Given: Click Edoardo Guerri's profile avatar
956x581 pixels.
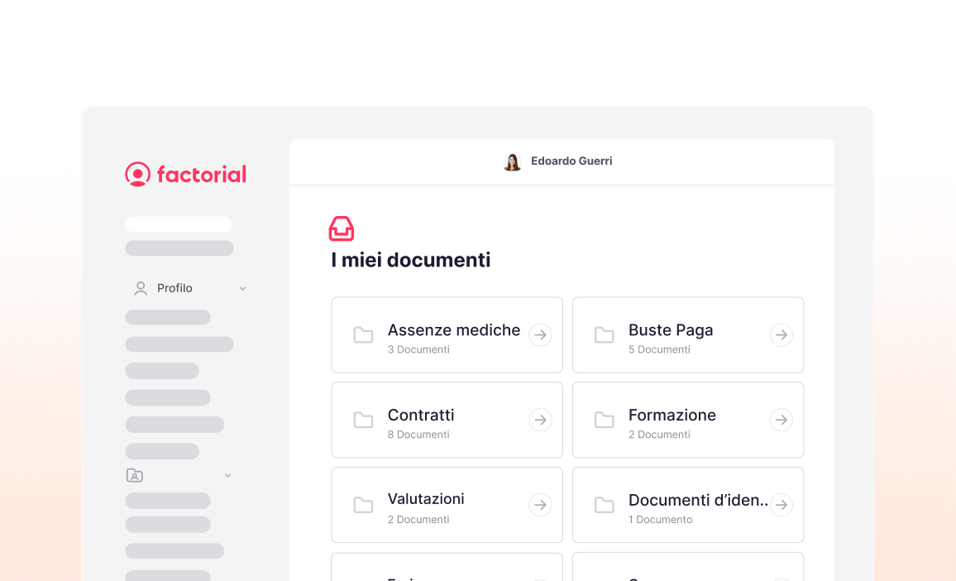Looking at the screenshot, I should 512,161.
